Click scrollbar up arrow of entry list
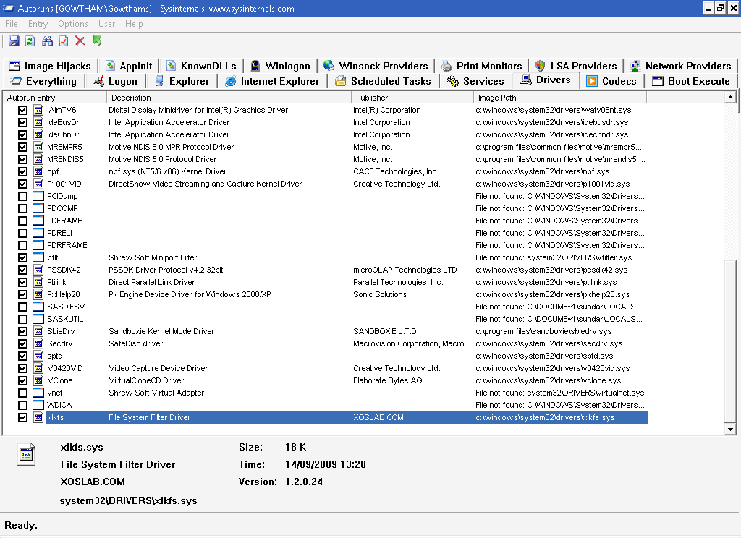The height and width of the screenshot is (538, 741). tap(730, 98)
